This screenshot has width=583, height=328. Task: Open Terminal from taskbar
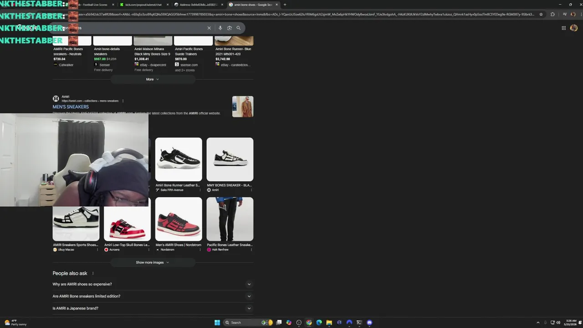[x=359, y=323]
